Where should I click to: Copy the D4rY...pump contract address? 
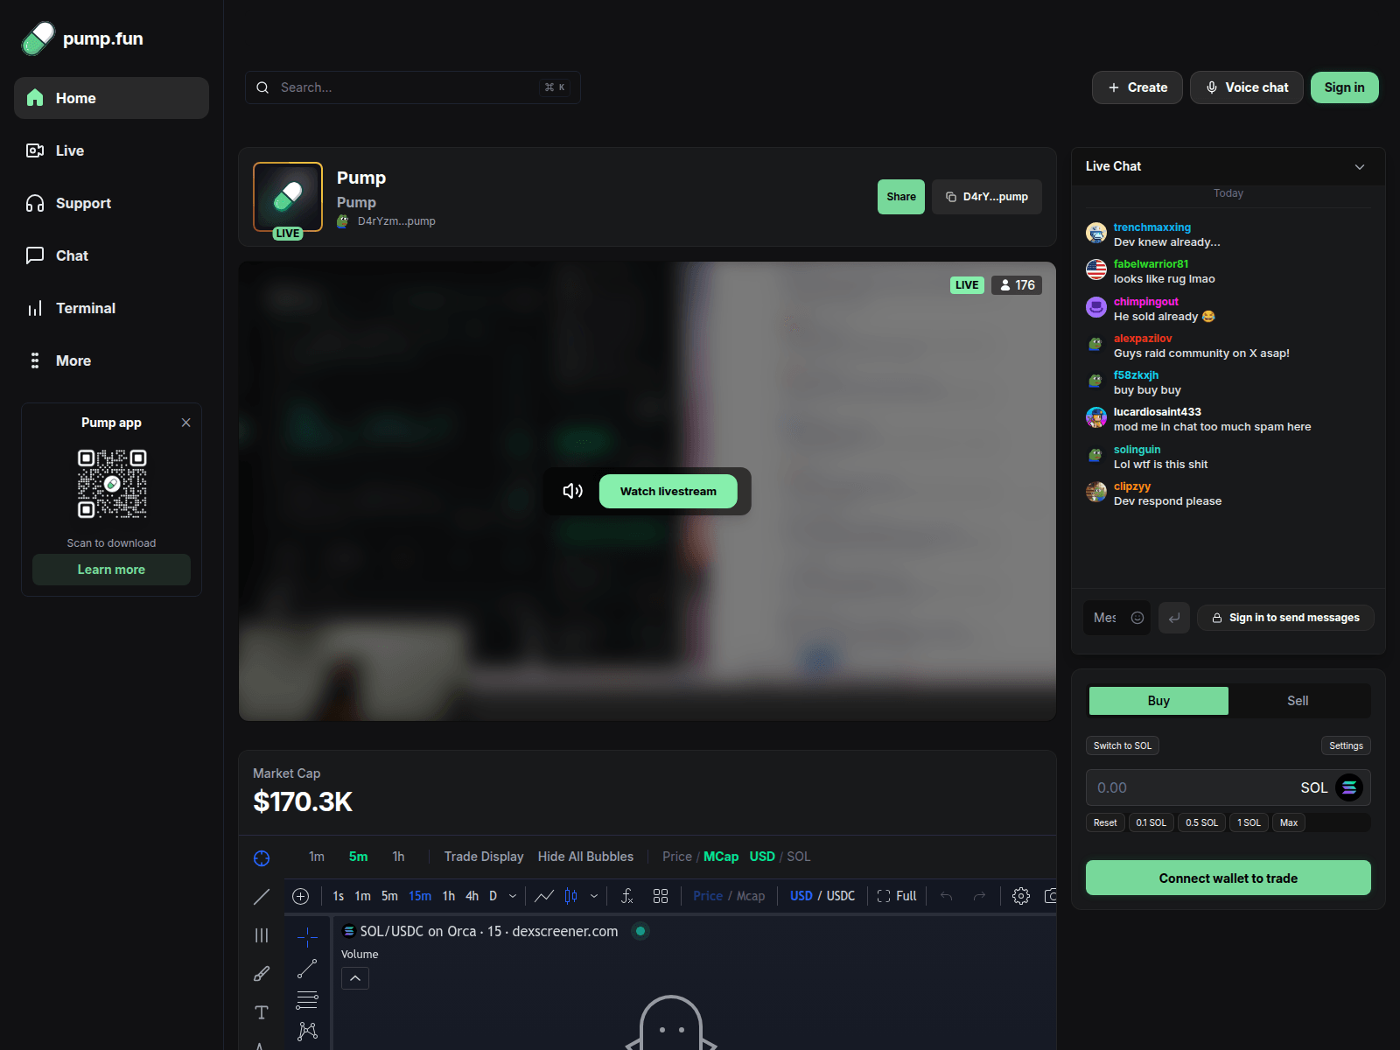987,197
